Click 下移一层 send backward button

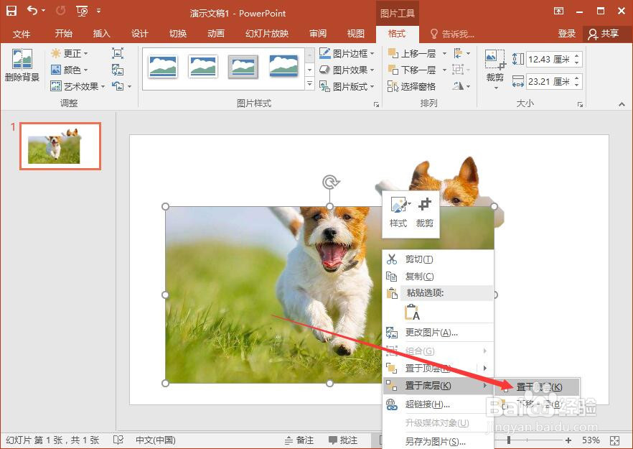412,70
